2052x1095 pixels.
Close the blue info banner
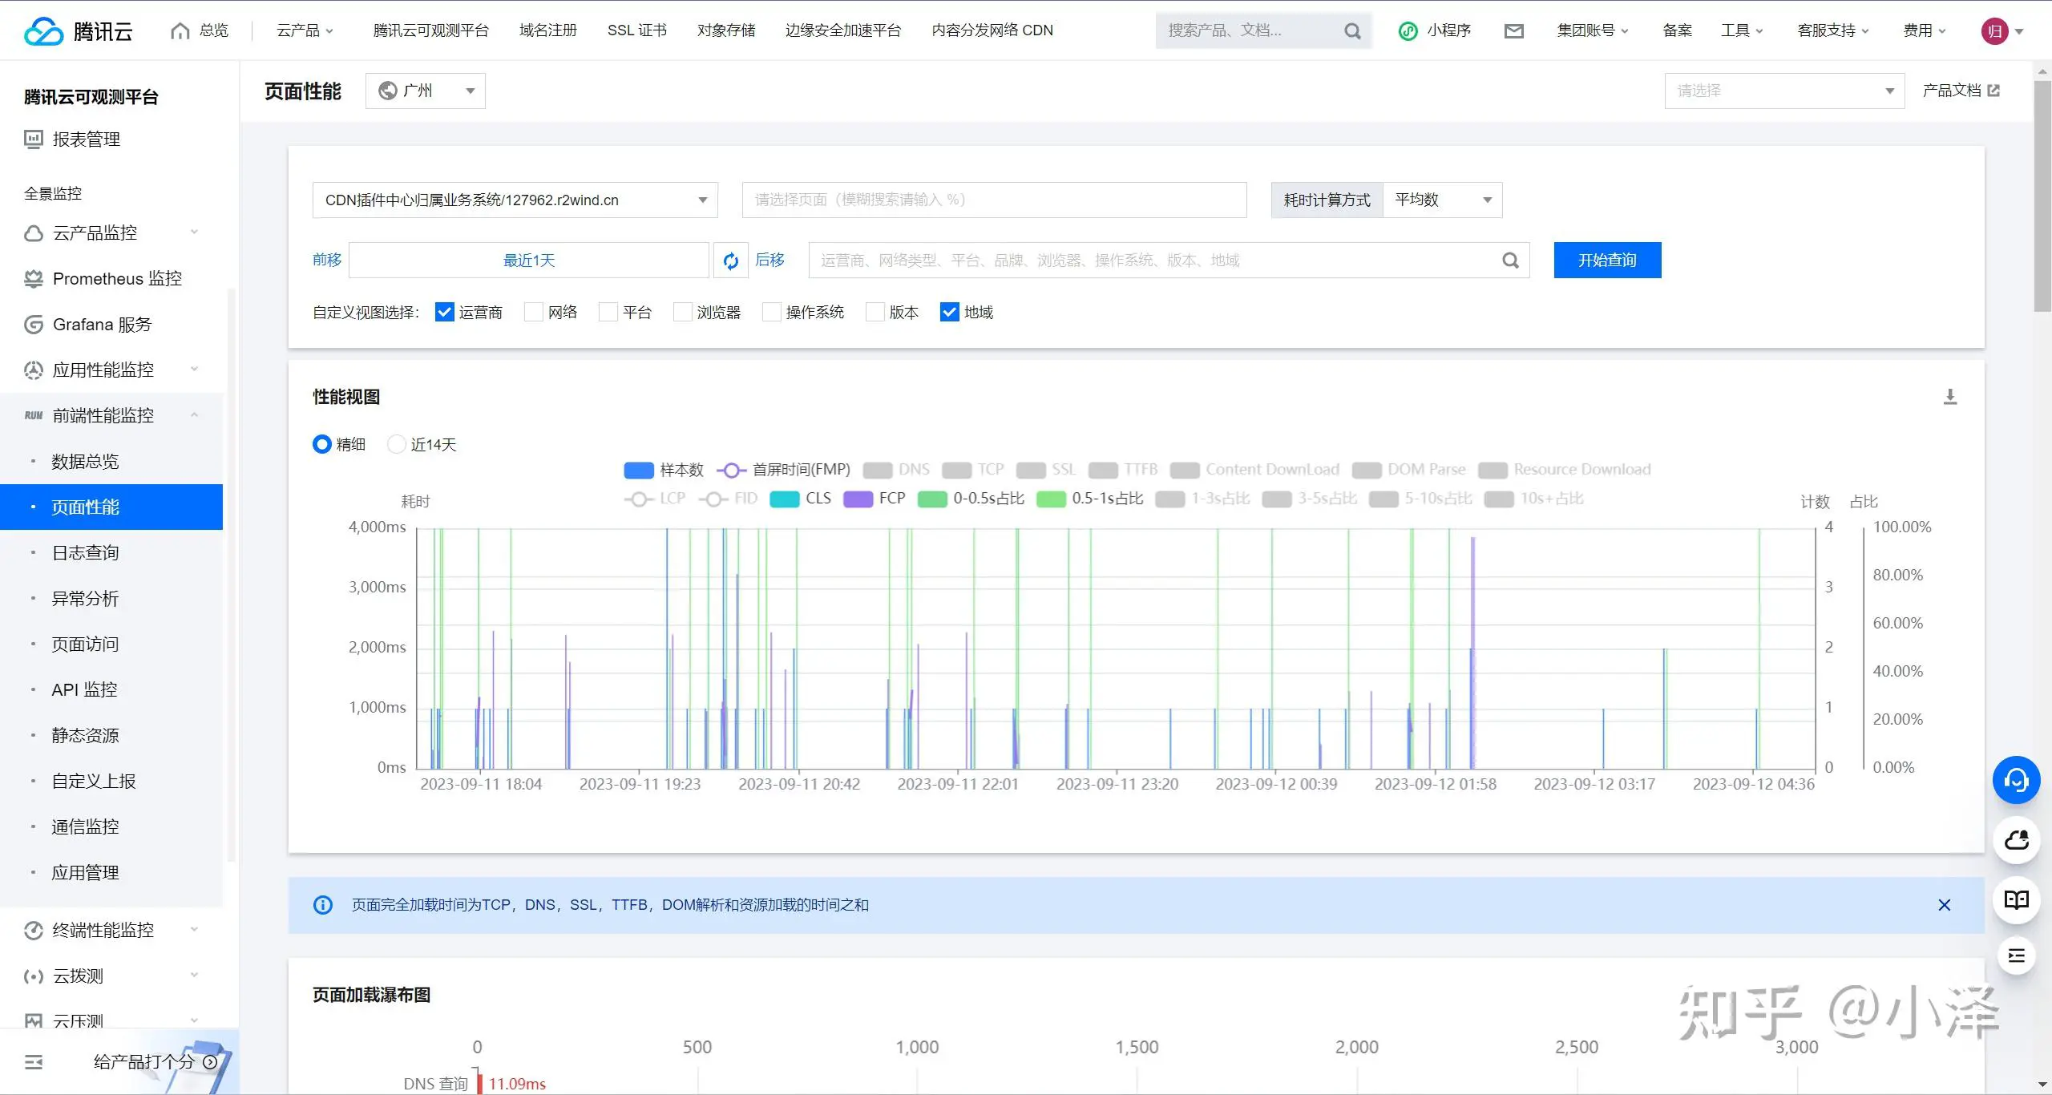(x=1944, y=905)
